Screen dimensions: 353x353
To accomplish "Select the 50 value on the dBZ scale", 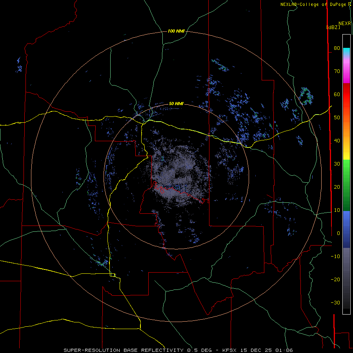I will pyautogui.click(x=337, y=118).
